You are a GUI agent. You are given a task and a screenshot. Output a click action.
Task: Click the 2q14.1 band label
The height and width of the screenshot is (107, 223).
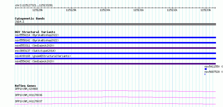(20, 21)
